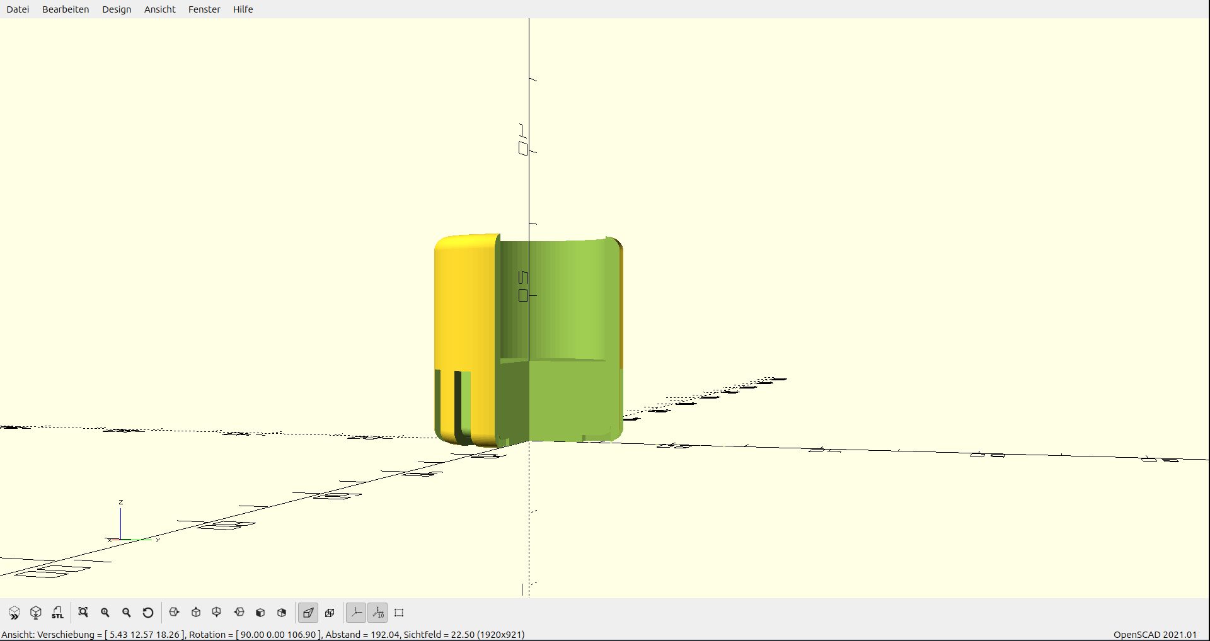This screenshot has height=641, width=1210.
Task: Open the Ansicht menu
Action: (159, 9)
